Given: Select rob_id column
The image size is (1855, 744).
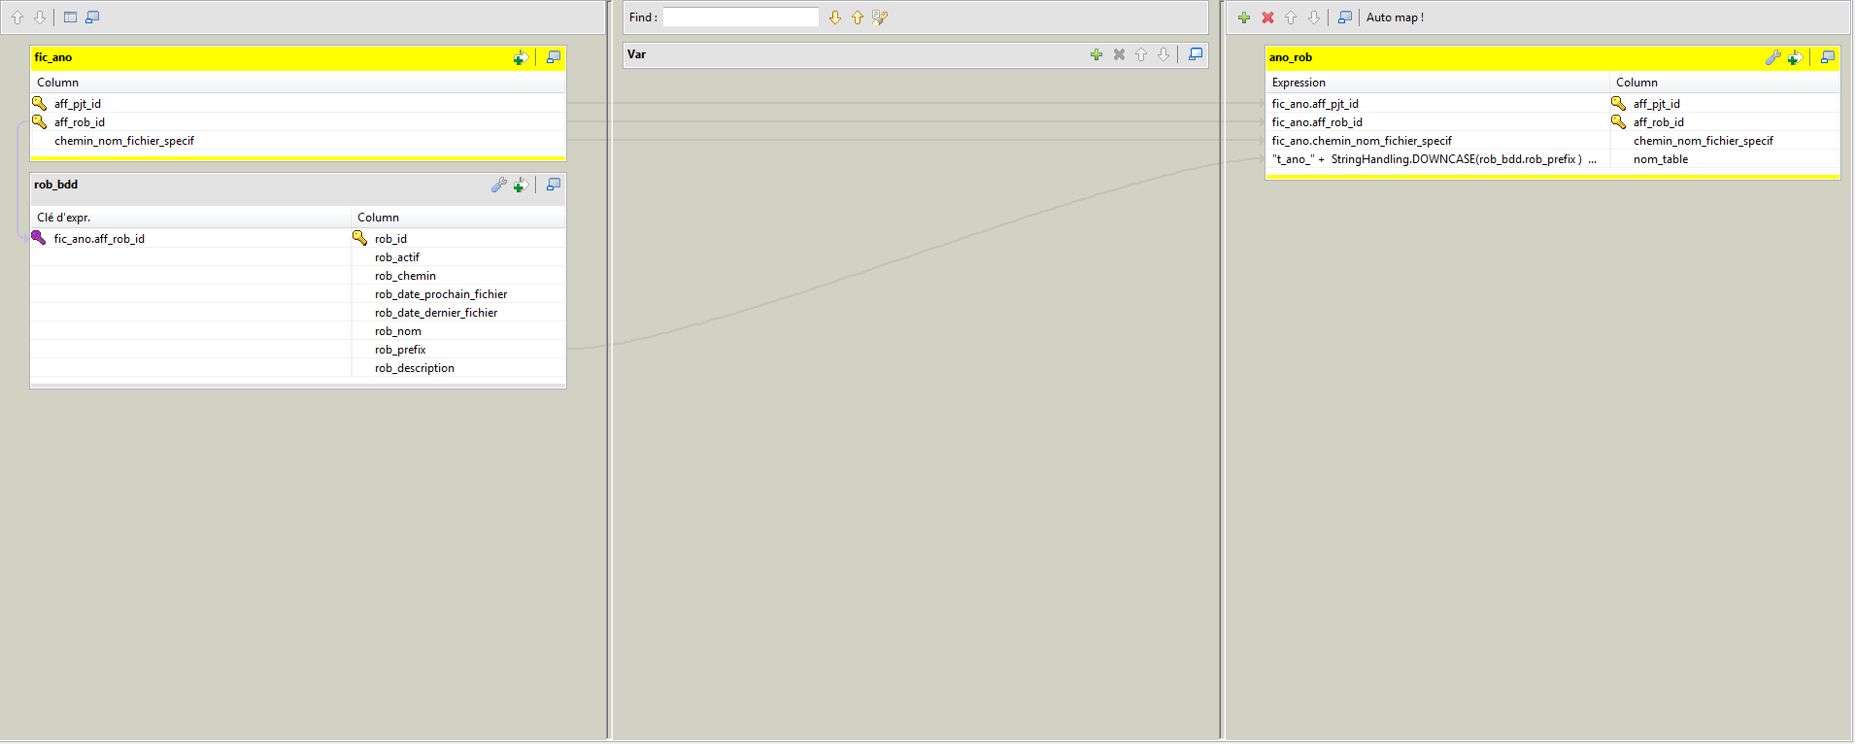Looking at the screenshot, I should tap(458, 239).
